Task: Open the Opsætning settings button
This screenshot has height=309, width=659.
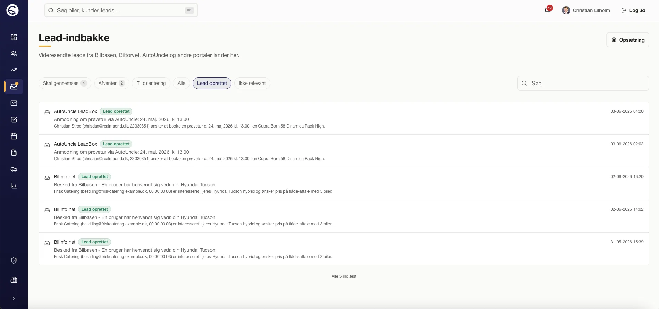Action: click(628, 40)
